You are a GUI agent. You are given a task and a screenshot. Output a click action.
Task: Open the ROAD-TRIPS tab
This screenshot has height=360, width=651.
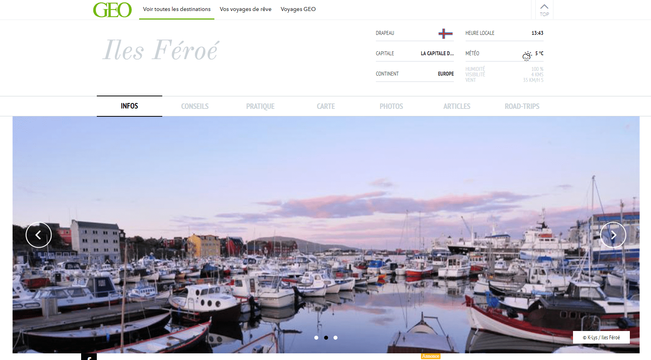pos(522,106)
